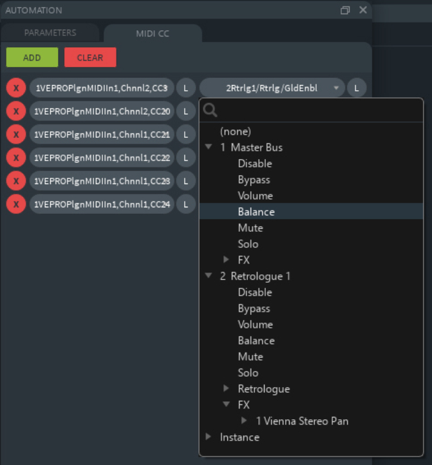Select Balance under Master Bus
The width and height of the screenshot is (432, 465).
[256, 212]
